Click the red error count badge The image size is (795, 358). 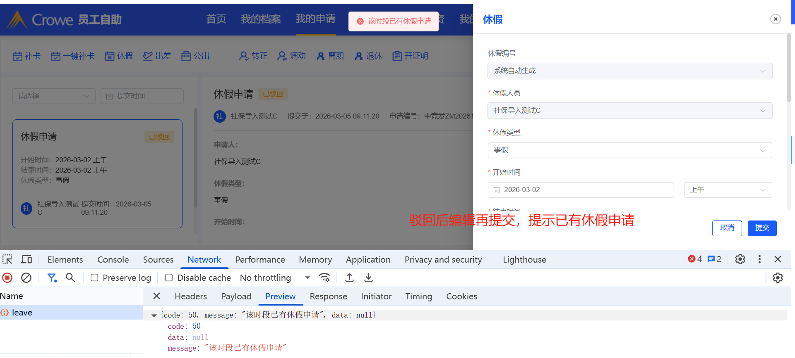click(695, 259)
